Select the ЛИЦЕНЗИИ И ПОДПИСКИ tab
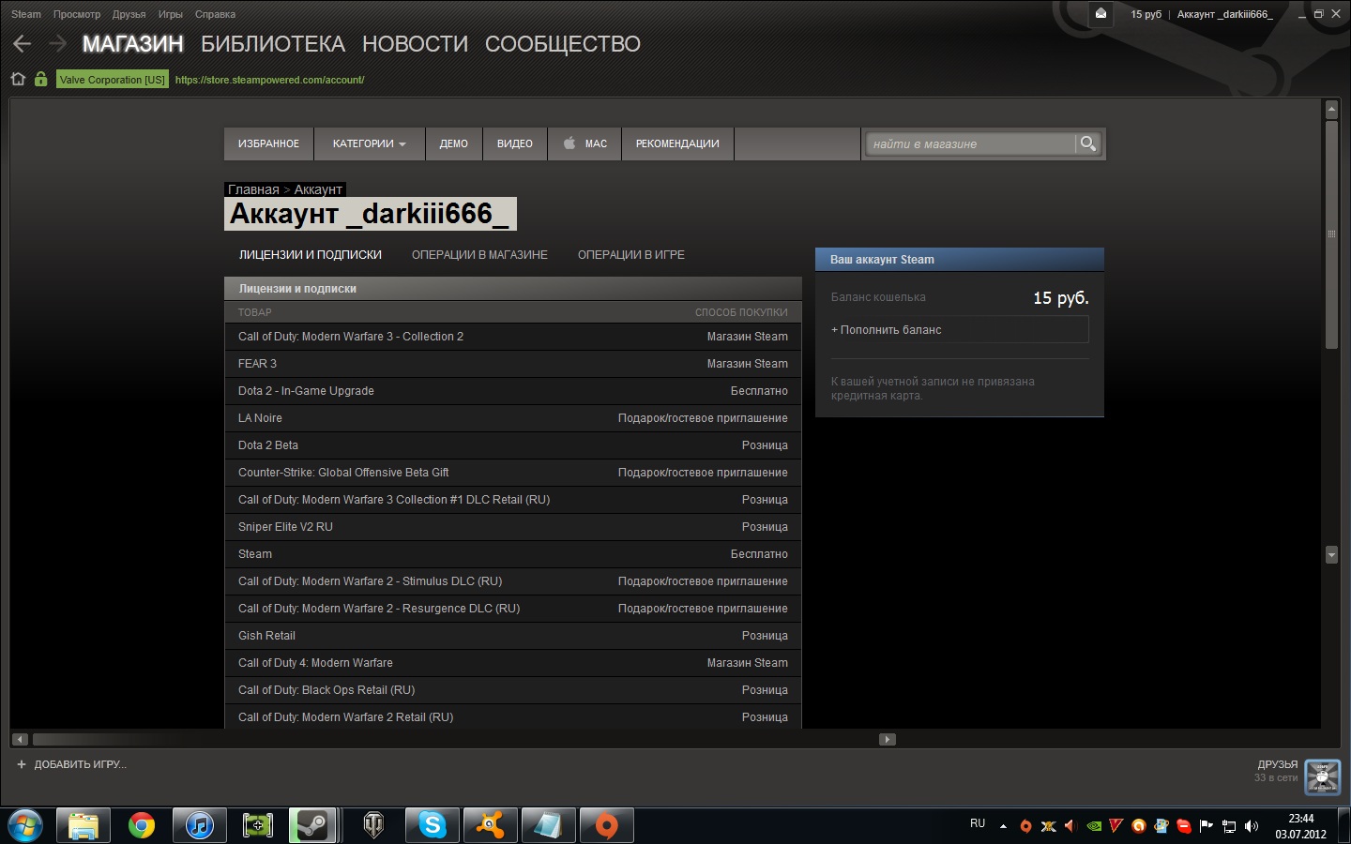The width and height of the screenshot is (1351, 844). point(311,255)
